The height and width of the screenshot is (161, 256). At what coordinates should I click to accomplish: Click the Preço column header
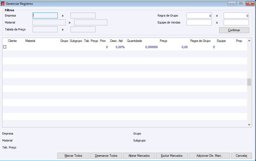(x=174, y=41)
